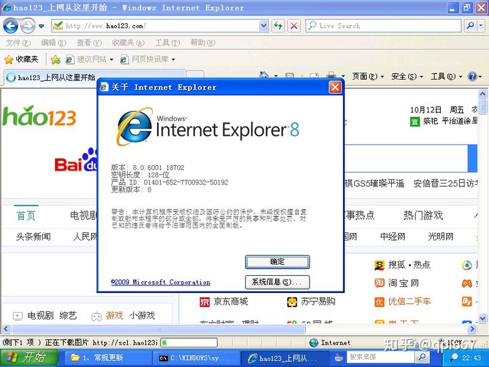Click the 优信二手车 site icon
Image resolution: width=489 pixels, height=367 pixels.
pyautogui.click(x=380, y=302)
